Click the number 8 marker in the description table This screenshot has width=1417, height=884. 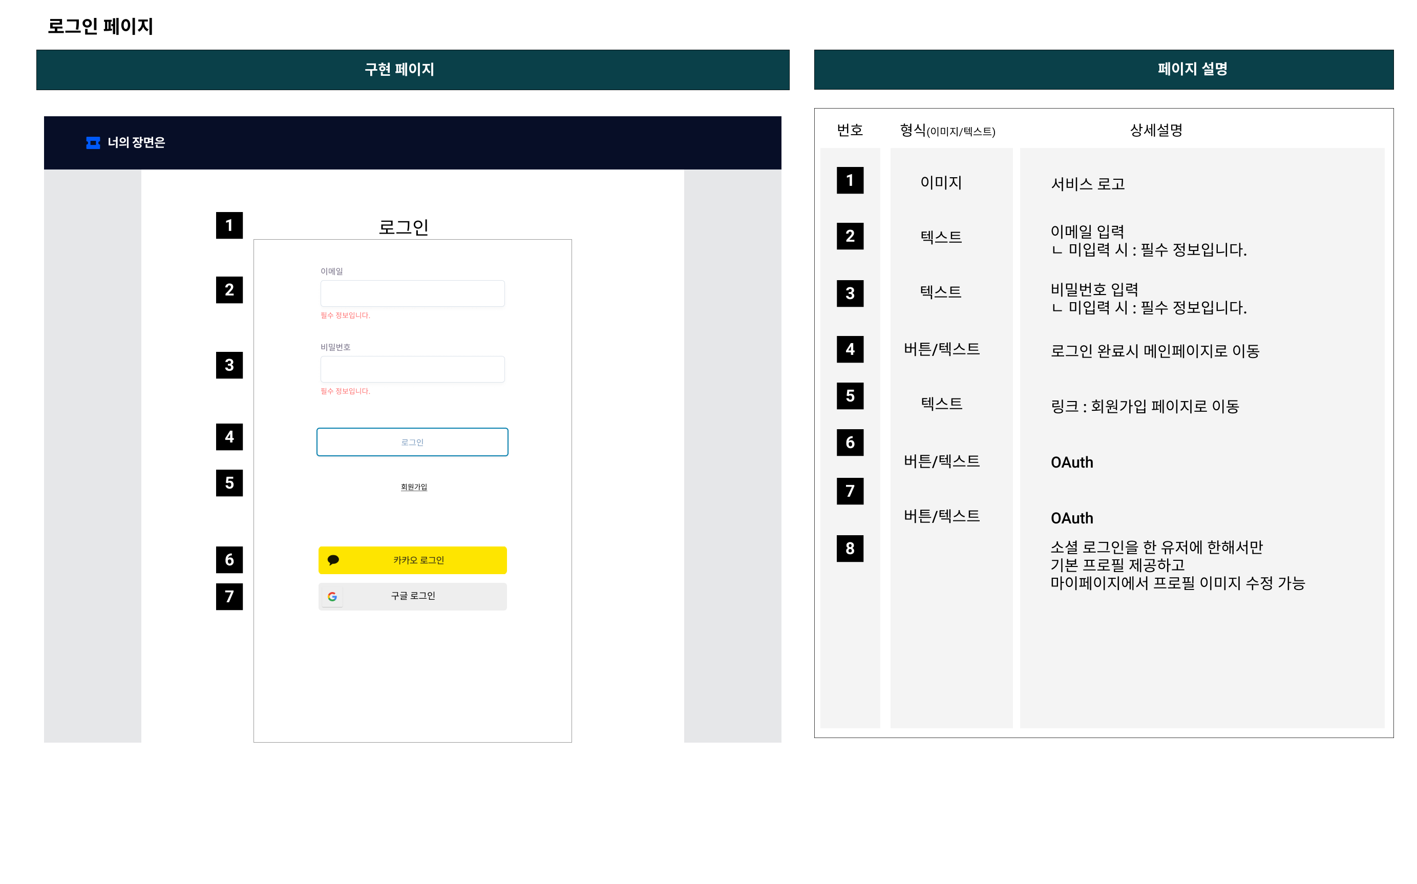[x=850, y=549]
